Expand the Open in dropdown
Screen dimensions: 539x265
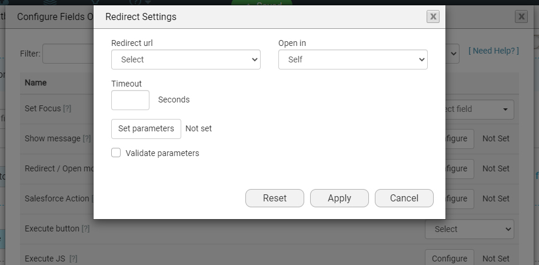pos(352,59)
